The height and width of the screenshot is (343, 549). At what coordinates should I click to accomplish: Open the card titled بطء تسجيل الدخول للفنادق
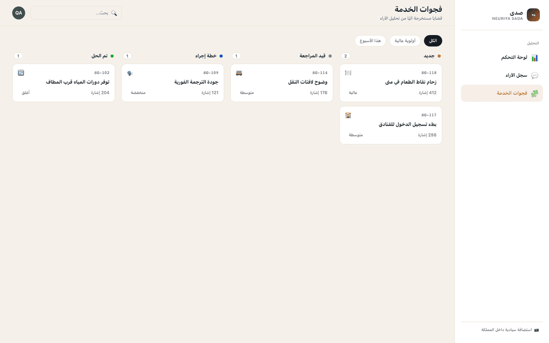click(x=391, y=126)
